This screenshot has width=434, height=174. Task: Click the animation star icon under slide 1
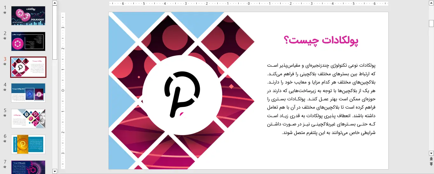coord(5,13)
